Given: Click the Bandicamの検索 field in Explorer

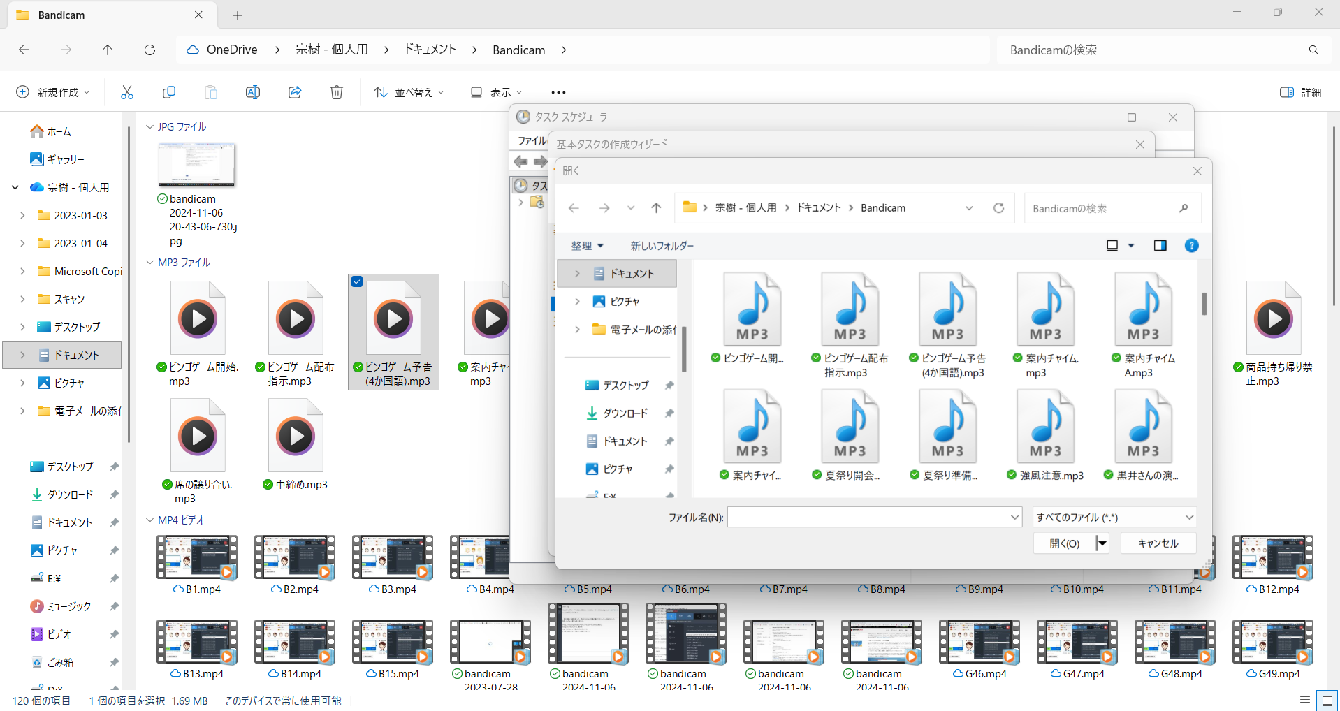Looking at the screenshot, I should [1153, 50].
